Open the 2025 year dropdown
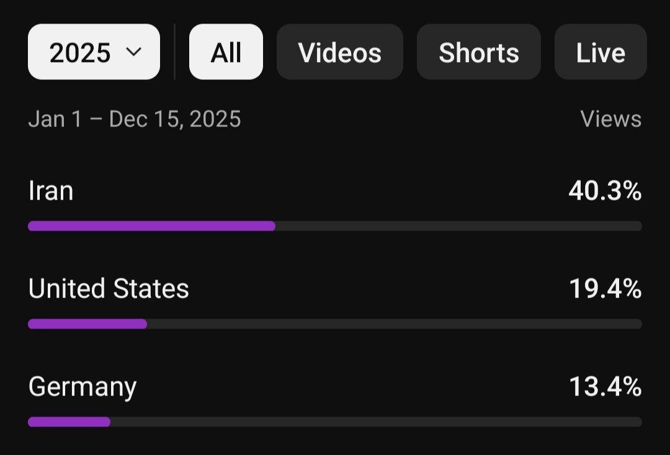This screenshot has height=455, width=670. pos(93,52)
